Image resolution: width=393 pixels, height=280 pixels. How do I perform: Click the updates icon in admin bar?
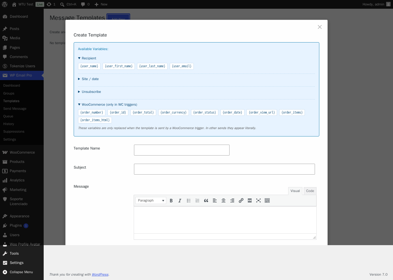(x=51, y=4)
